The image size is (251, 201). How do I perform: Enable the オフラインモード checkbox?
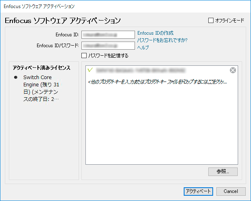[211, 20]
